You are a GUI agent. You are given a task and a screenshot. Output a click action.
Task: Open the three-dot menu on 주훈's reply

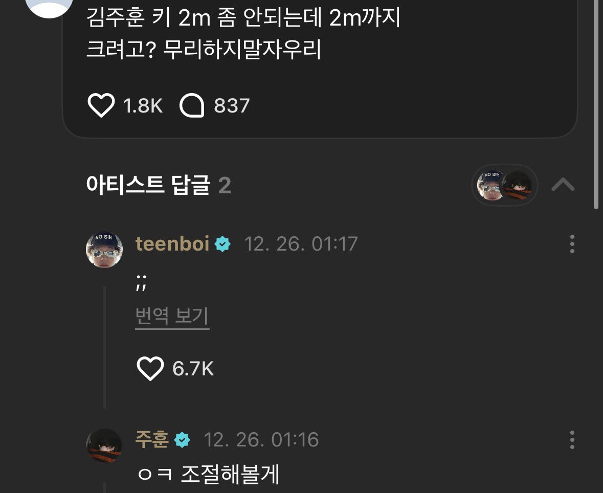click(571, 440)
